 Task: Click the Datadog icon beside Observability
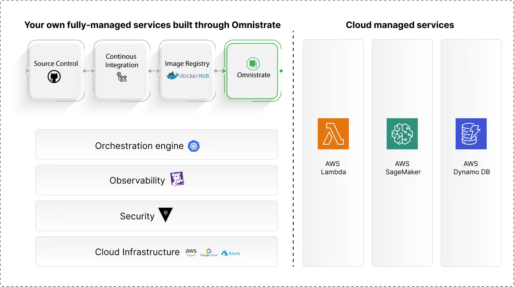click(177, 179)
